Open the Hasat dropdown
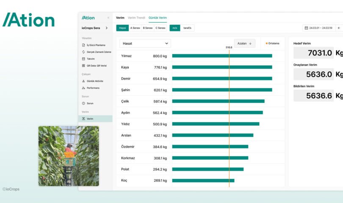343x203 pixels. point(145,44)
